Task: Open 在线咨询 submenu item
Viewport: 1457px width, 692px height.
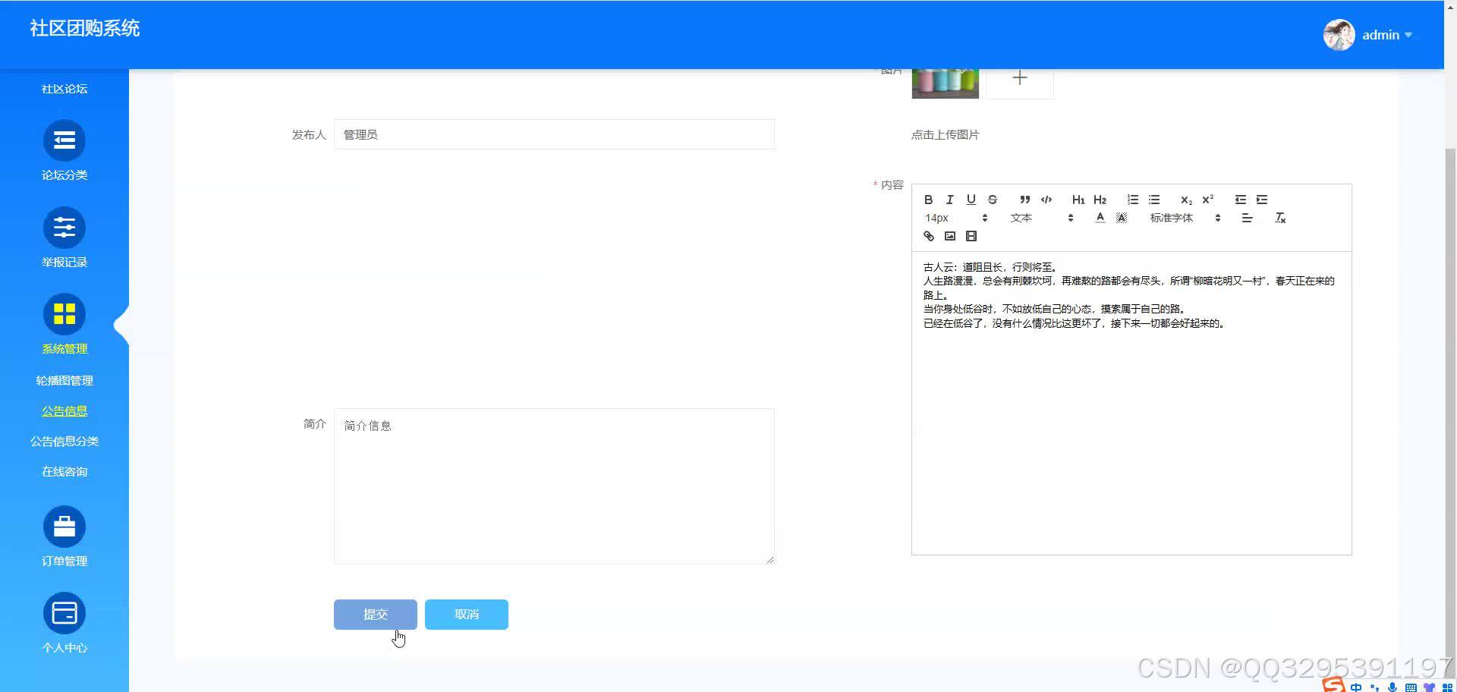Action: 65,471
